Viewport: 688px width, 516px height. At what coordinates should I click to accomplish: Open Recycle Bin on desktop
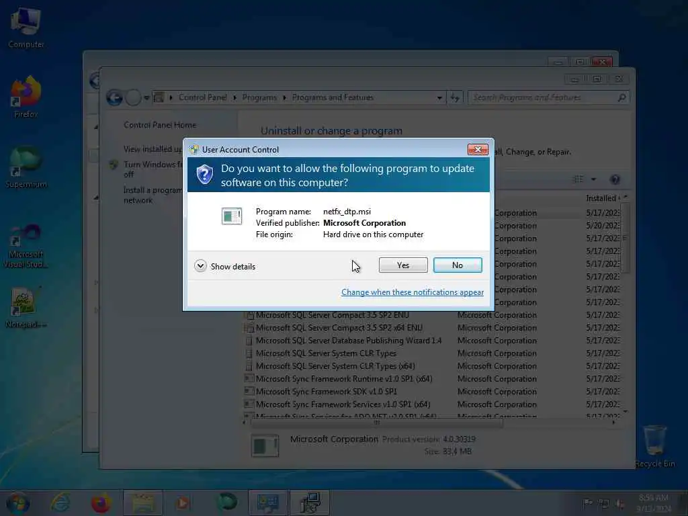(655, 446)
